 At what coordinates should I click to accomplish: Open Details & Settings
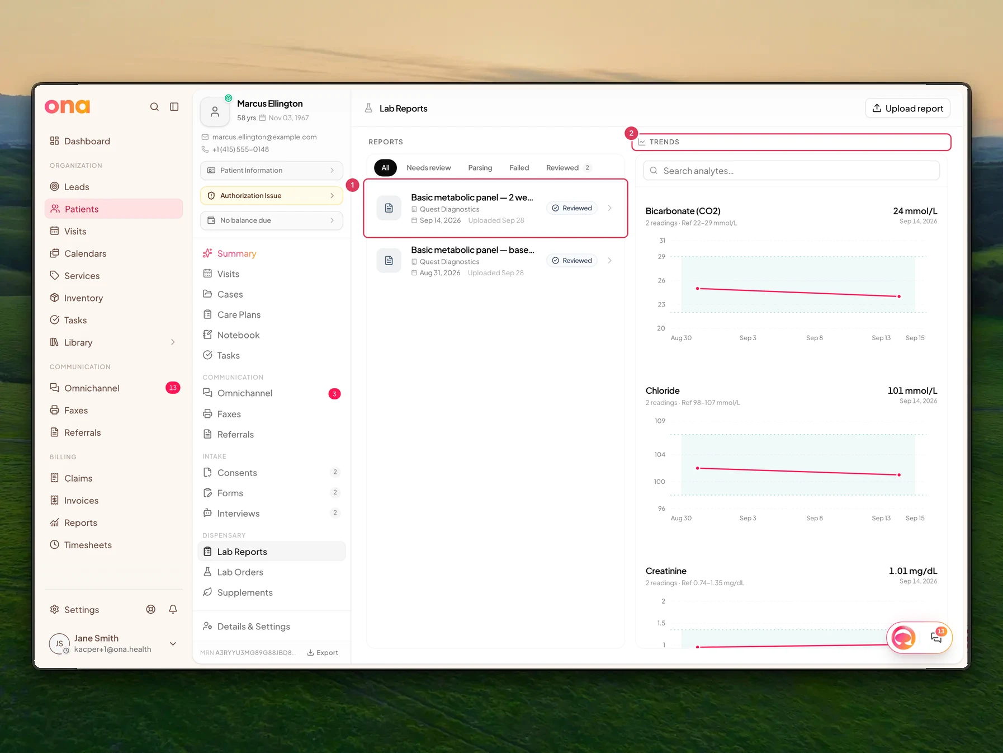(x=272, y=627)
